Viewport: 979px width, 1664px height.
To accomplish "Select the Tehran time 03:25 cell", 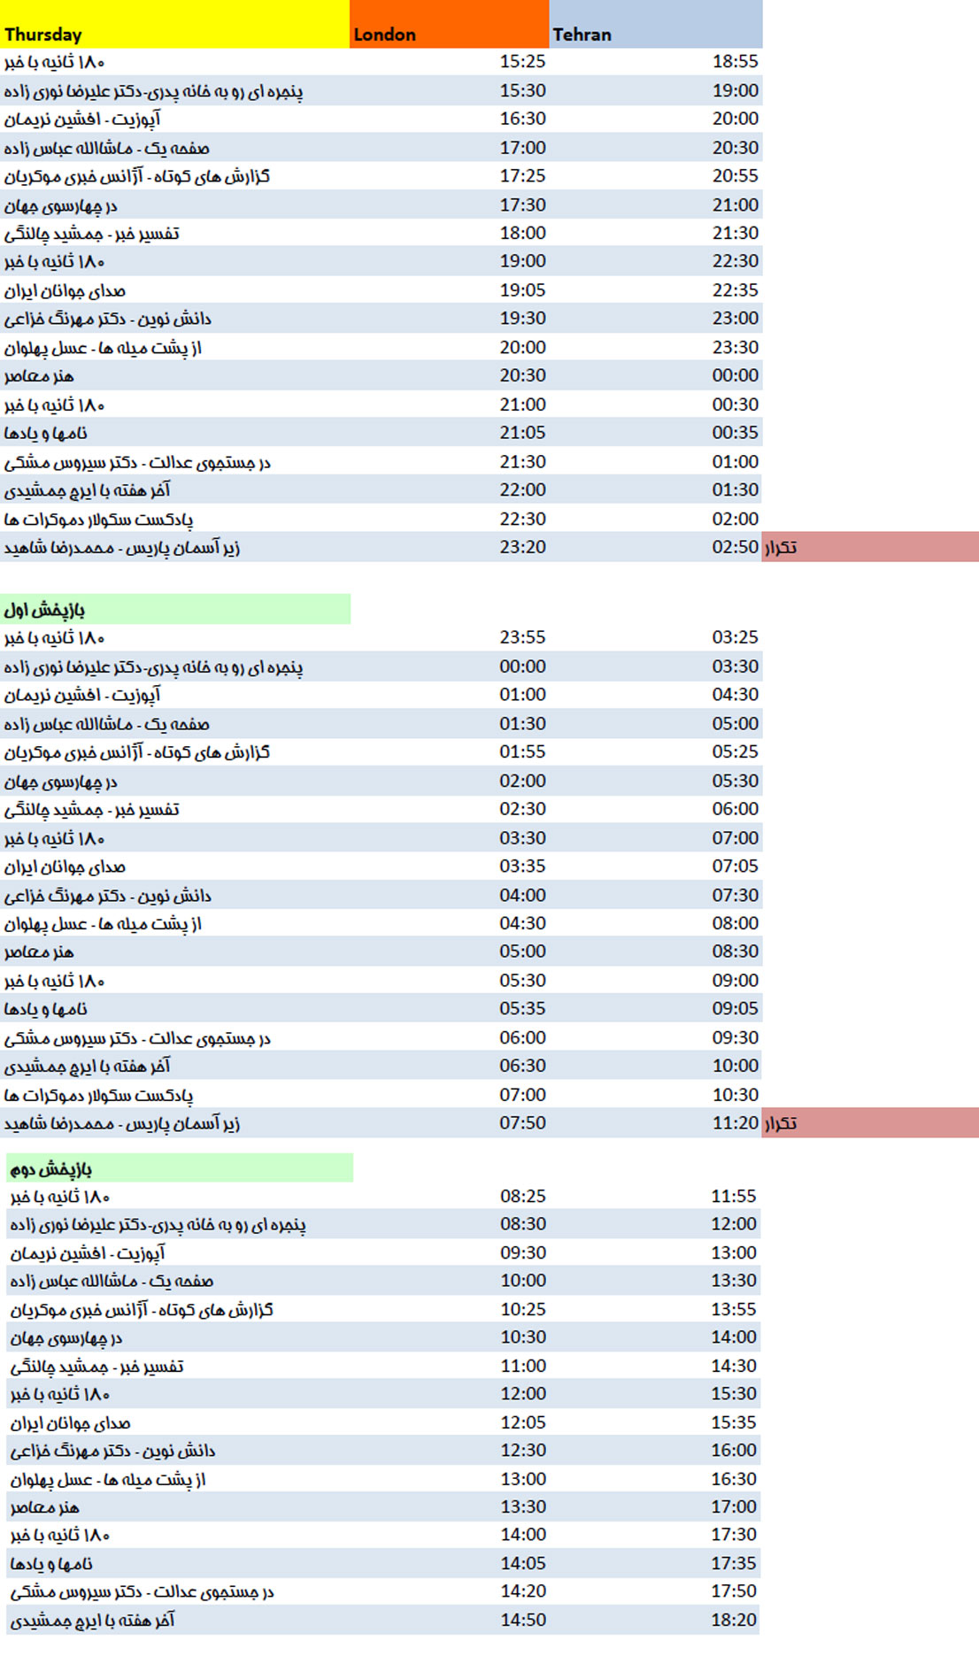I will [x=735, y=637].
